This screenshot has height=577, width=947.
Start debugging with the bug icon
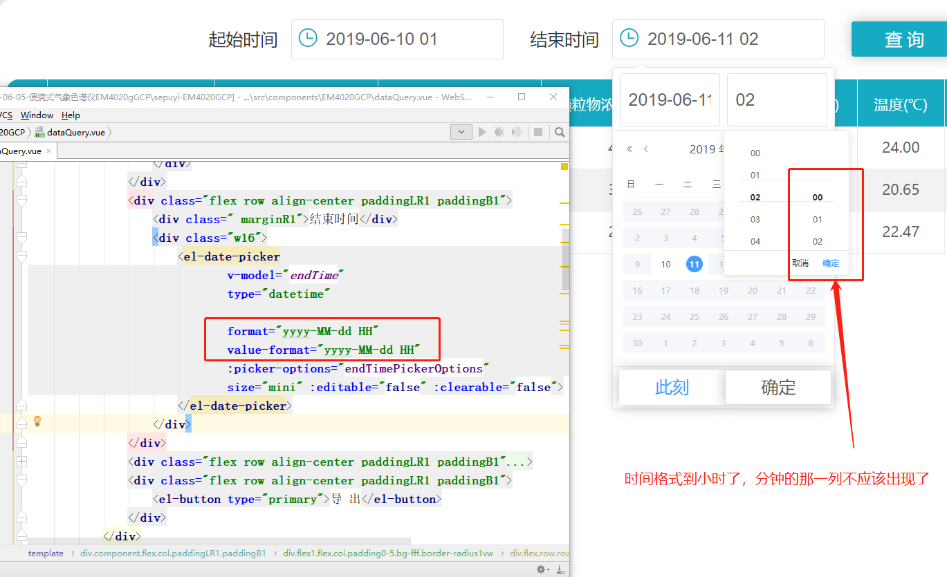[x=500, y=131]
